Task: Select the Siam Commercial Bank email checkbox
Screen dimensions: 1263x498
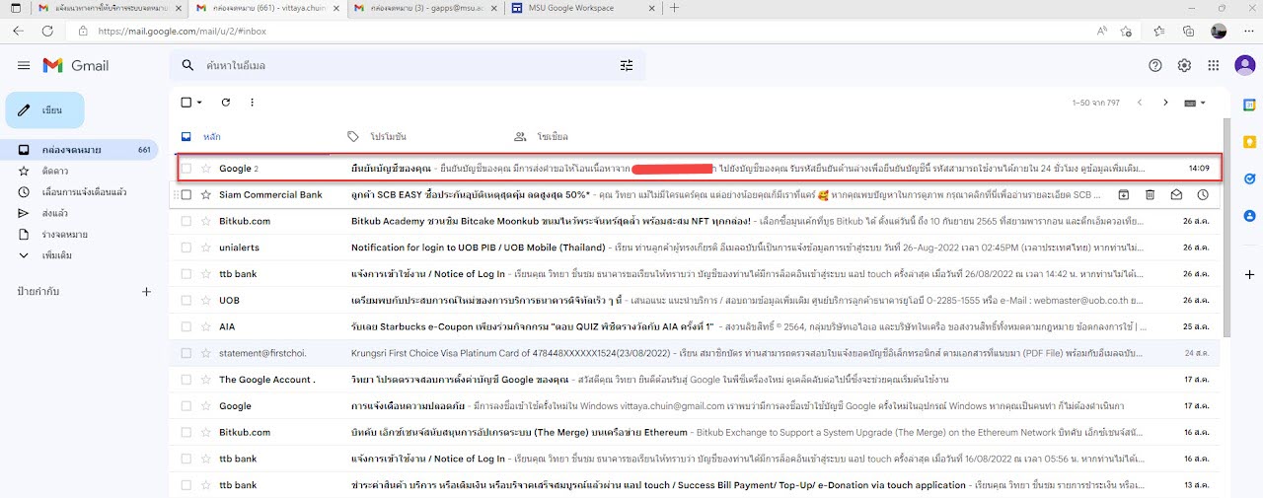Action: tap(186, 194)
